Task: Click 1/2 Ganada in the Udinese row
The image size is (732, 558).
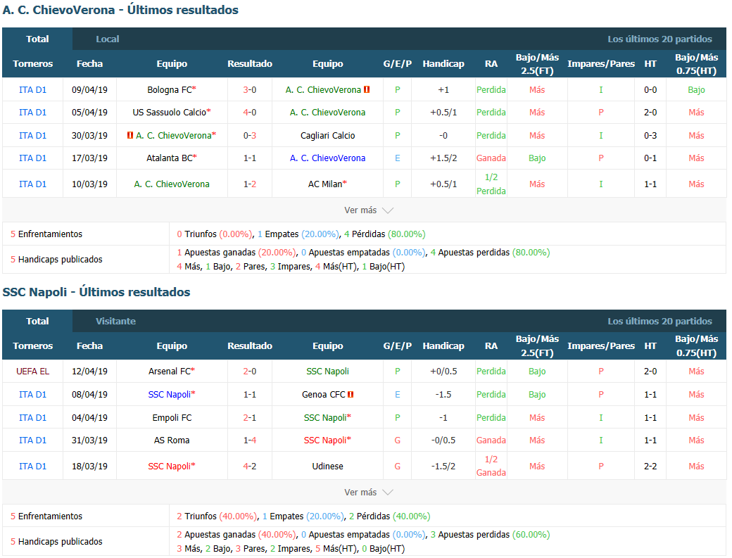Action: click(491, 466)
